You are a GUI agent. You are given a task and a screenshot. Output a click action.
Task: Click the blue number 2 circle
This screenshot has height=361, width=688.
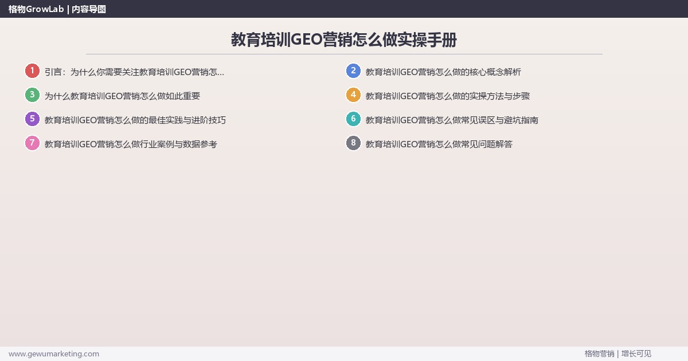[x=353, y=71]
